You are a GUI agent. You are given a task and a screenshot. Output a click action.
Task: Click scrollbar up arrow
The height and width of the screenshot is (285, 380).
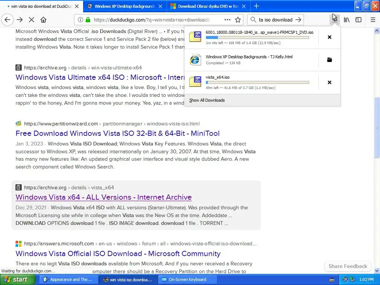pos(377,30)
